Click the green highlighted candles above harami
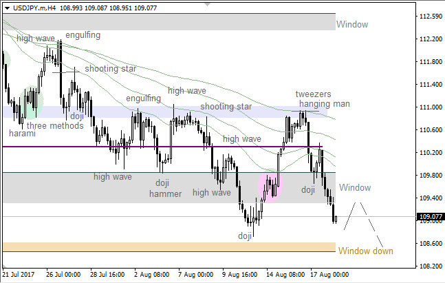 coord(30,101)
